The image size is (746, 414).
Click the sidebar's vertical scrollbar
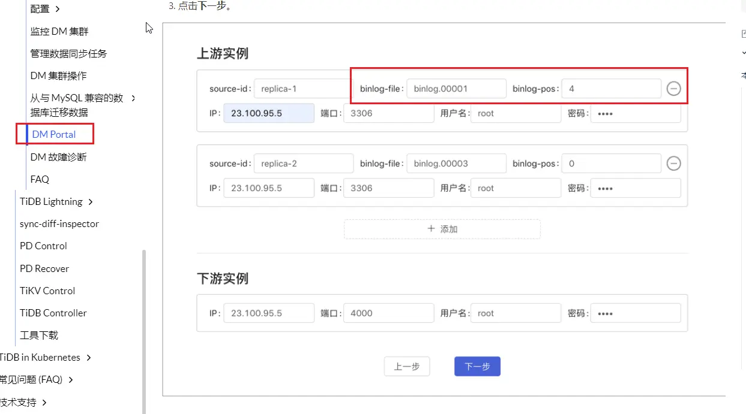[143, 331]
